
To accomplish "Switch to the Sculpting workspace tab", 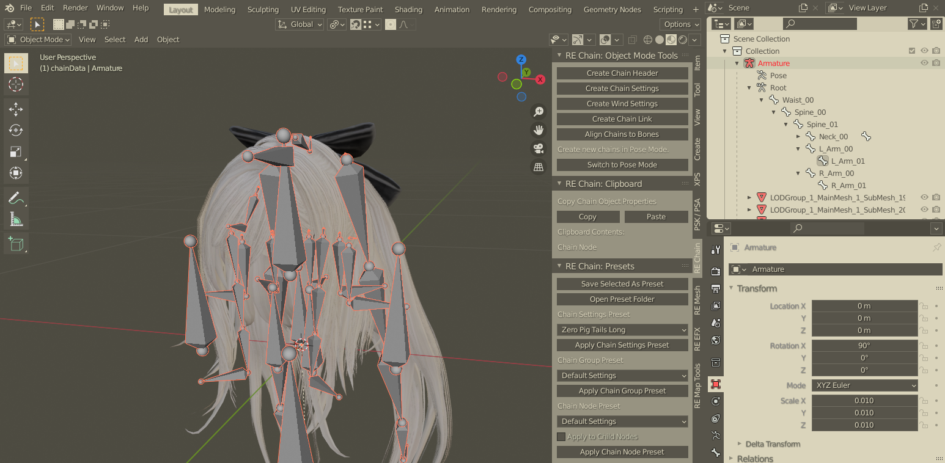I will coord(263,9).
